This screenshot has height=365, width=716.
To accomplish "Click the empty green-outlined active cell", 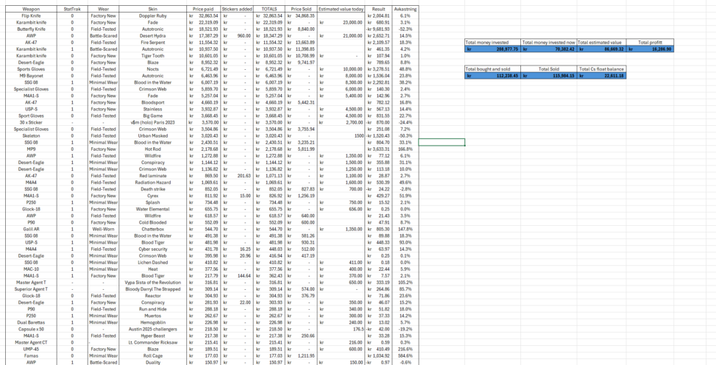I will coord(443,142).
